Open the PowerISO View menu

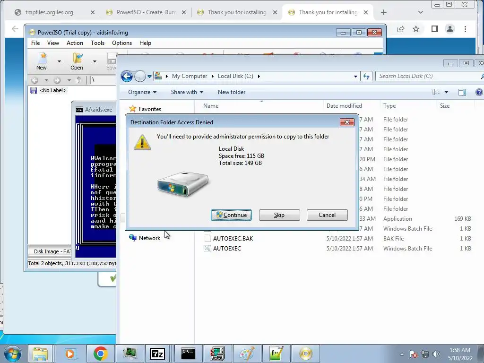pyautogui.click(x=53, y=43)
